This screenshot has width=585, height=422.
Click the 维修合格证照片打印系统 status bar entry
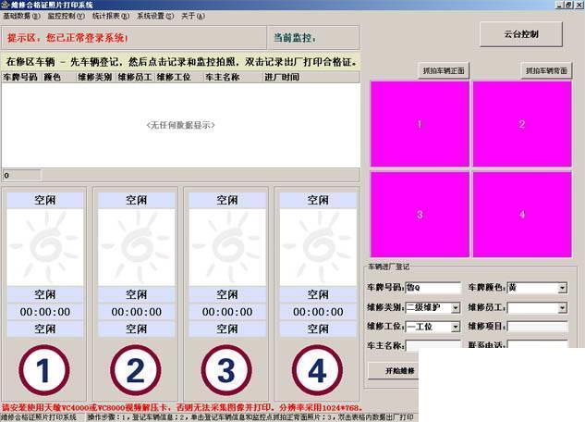coord(39,417)
